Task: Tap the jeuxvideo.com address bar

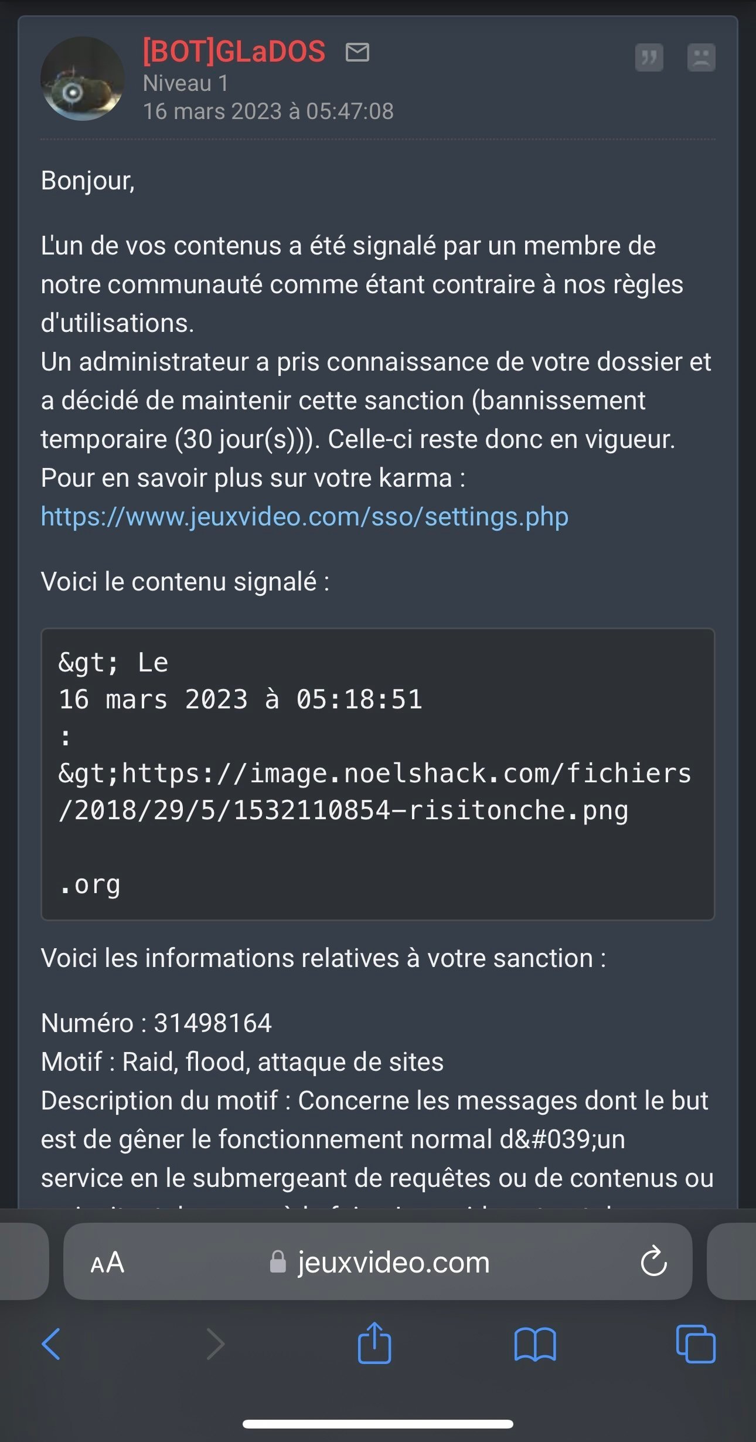Action: pos(378,1261)
